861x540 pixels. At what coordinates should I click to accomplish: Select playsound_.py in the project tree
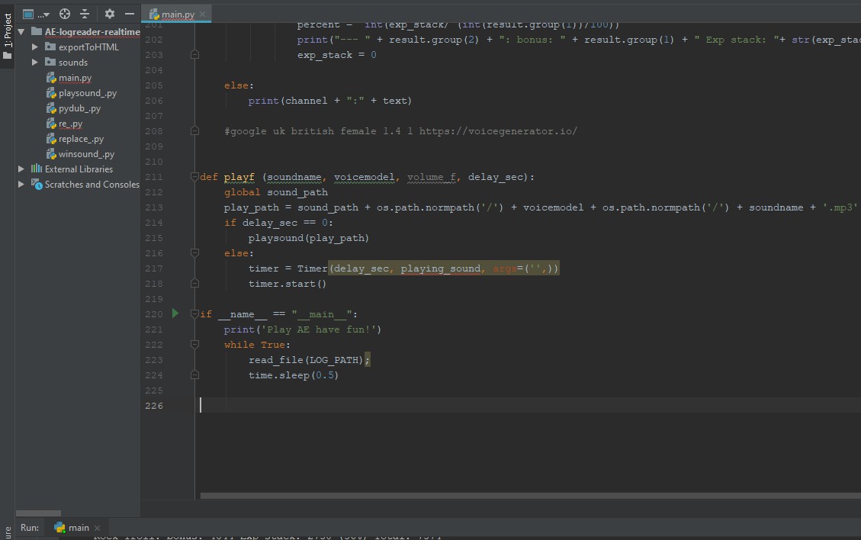[87, 93]
